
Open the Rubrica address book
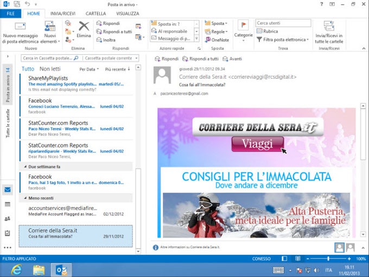(x=268, y=31)
